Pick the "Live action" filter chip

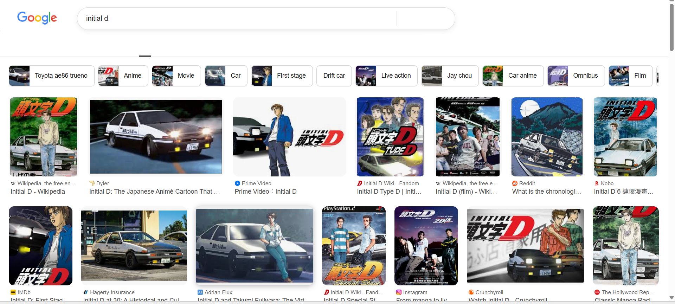click(x=386, y=76)
